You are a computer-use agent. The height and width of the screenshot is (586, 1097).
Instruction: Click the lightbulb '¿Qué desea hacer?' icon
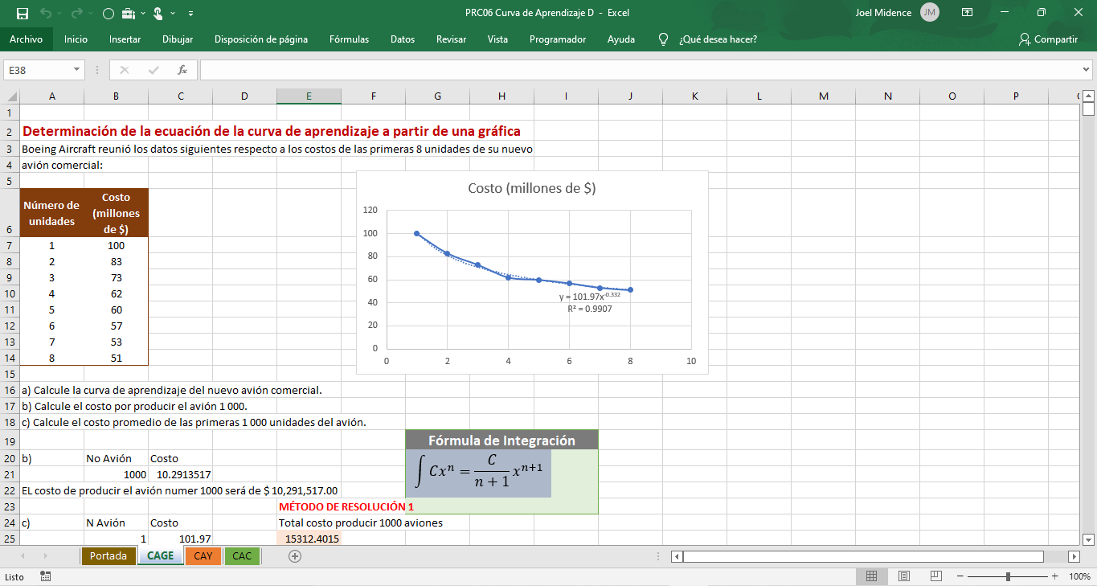pos(663,39)
